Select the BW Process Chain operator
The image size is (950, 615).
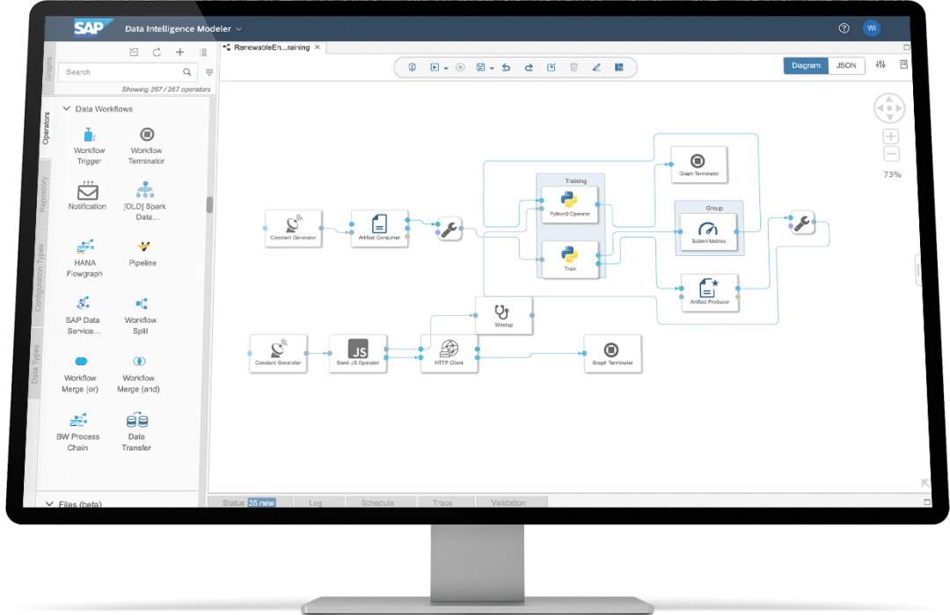click(x=77, y=432)
